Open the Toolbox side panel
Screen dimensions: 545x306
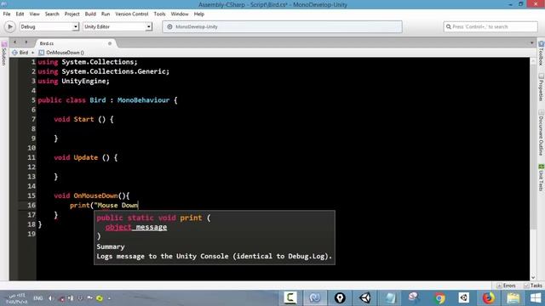pos(542,53)
